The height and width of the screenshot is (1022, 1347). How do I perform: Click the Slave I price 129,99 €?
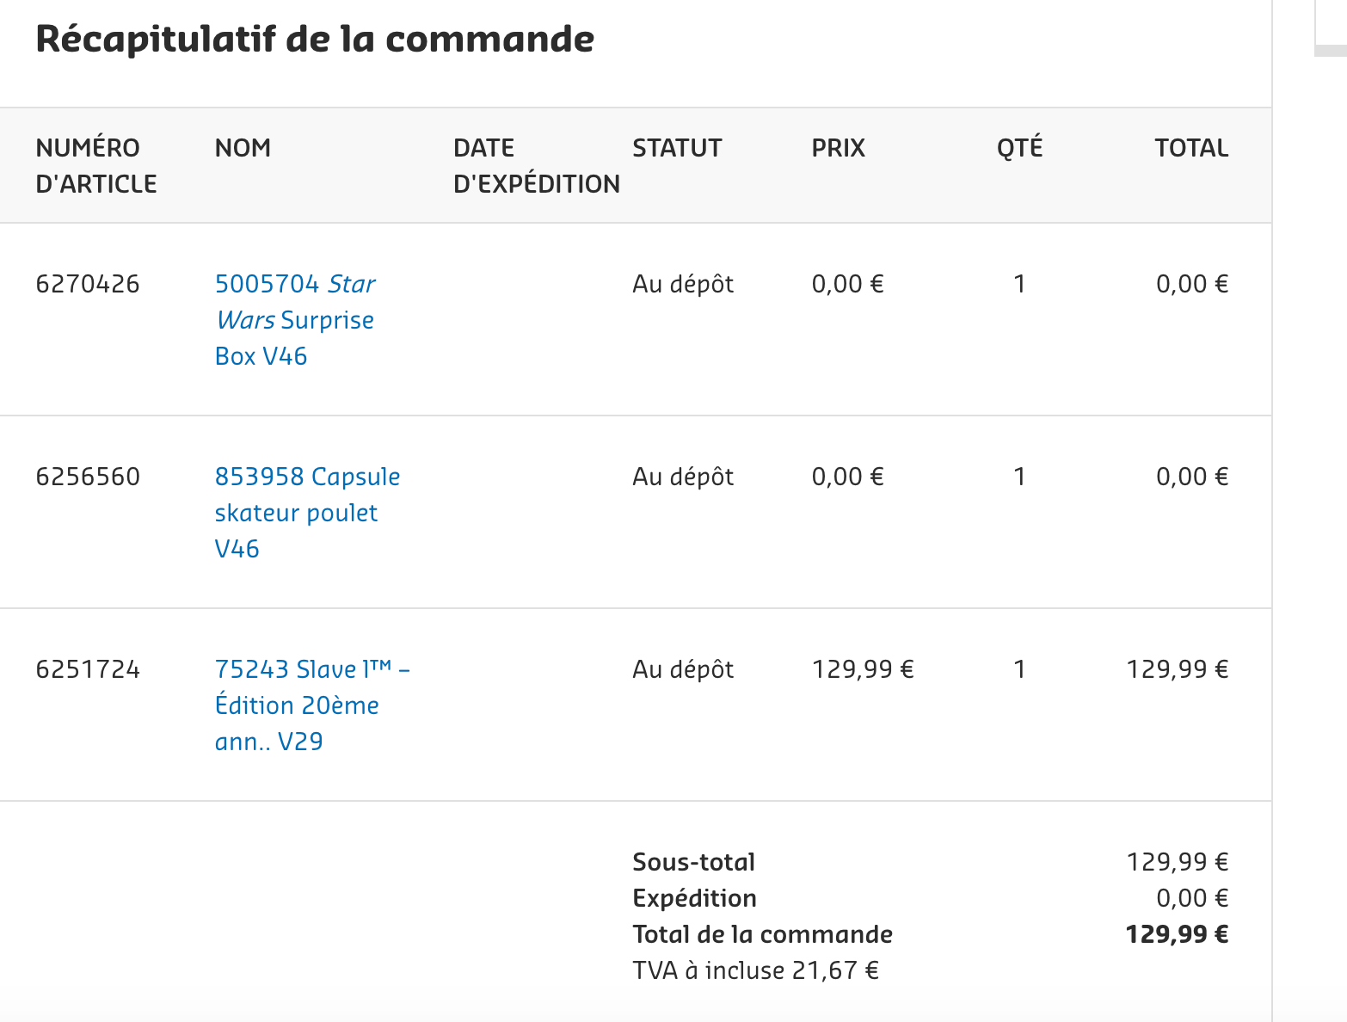click(x=863, y=669)
